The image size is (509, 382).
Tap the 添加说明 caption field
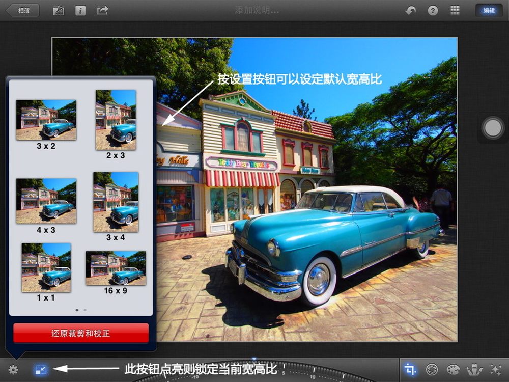pyautogui.click(x=257, y=10)
